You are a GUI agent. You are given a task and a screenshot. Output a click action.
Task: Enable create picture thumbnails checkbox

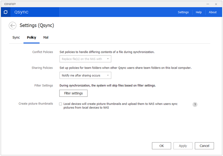[61, 104]
